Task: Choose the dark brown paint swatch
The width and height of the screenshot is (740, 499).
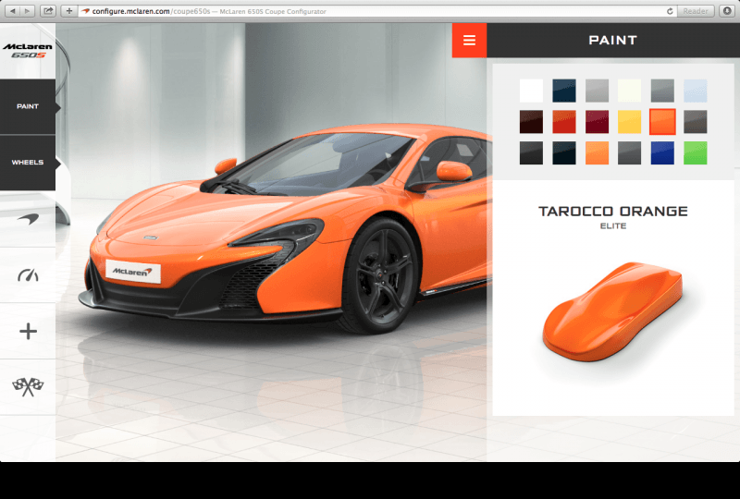Action: click(531, 122)
